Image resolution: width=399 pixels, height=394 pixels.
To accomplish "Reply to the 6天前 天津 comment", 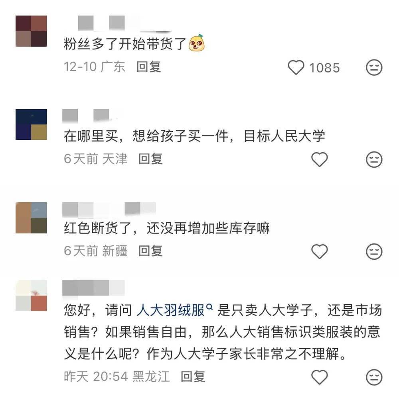I will point(150,159).
